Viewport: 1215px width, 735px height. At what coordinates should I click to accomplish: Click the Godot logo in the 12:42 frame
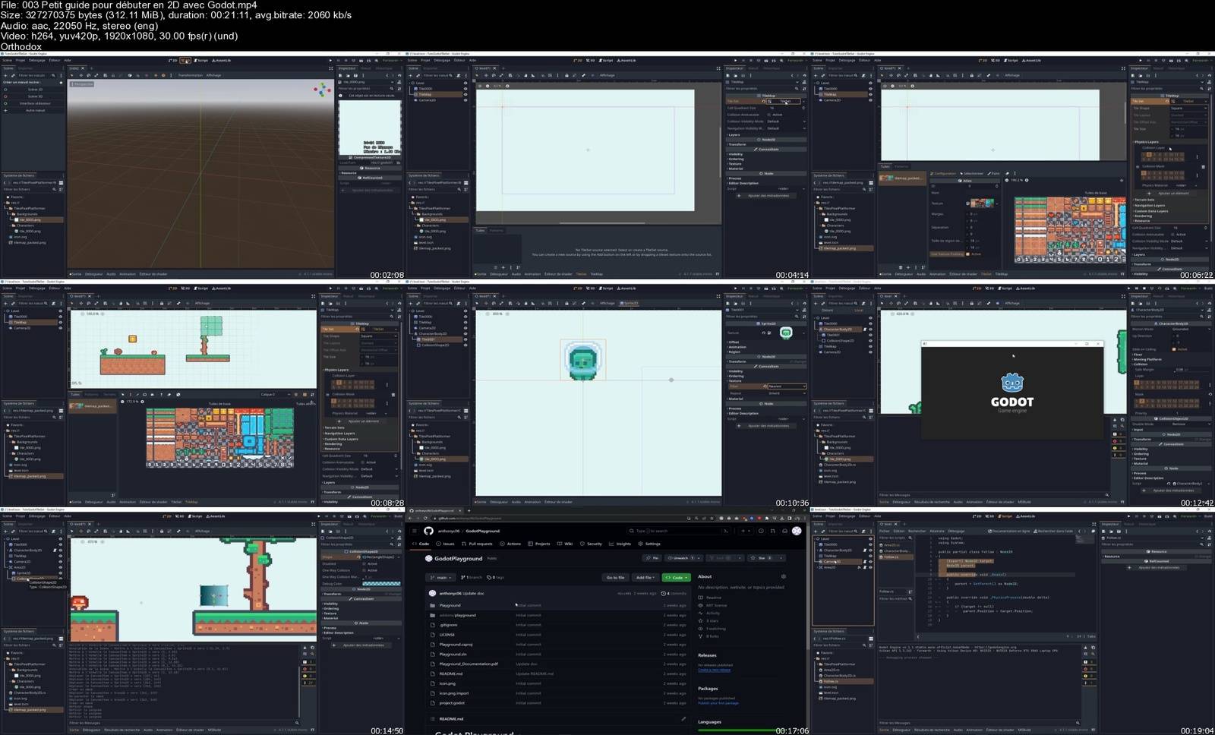coord(1012,383)
